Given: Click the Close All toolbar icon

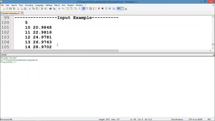Looking at the screenshot, I should (x=21, y=9).
